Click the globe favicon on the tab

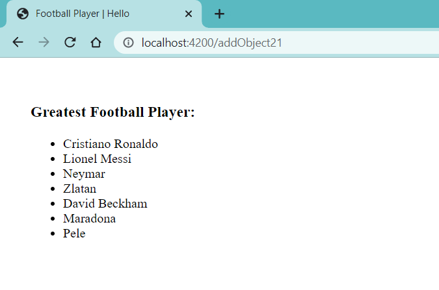tap(23, 14)
